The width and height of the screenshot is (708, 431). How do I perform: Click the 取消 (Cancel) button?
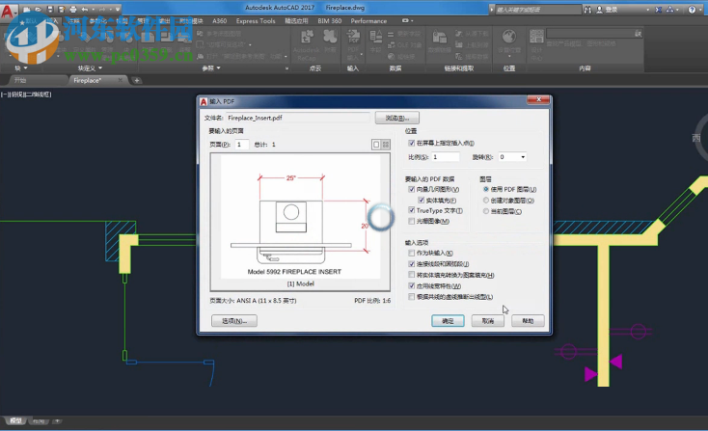488,321
